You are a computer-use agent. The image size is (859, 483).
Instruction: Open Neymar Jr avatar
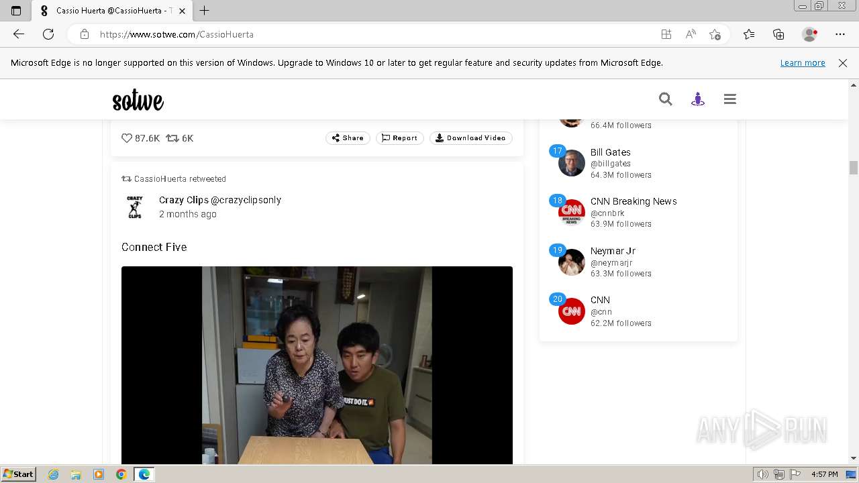(x=572, y=262)
